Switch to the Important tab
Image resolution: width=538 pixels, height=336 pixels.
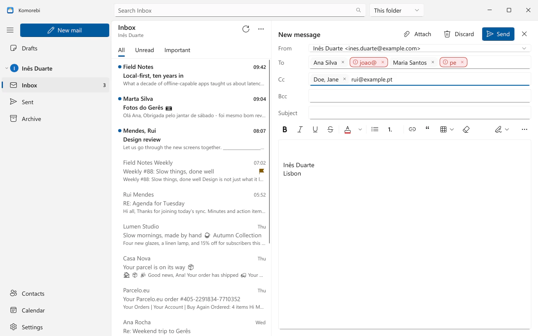(x=177, y=50)
